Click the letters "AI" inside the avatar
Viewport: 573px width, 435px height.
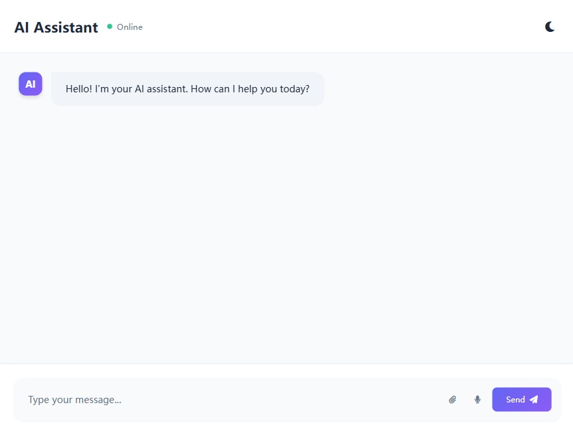31,84
